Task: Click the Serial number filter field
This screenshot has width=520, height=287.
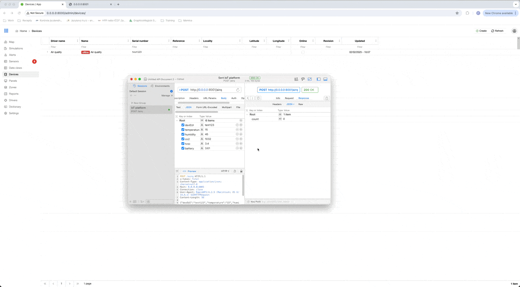Action: (150, 47)
